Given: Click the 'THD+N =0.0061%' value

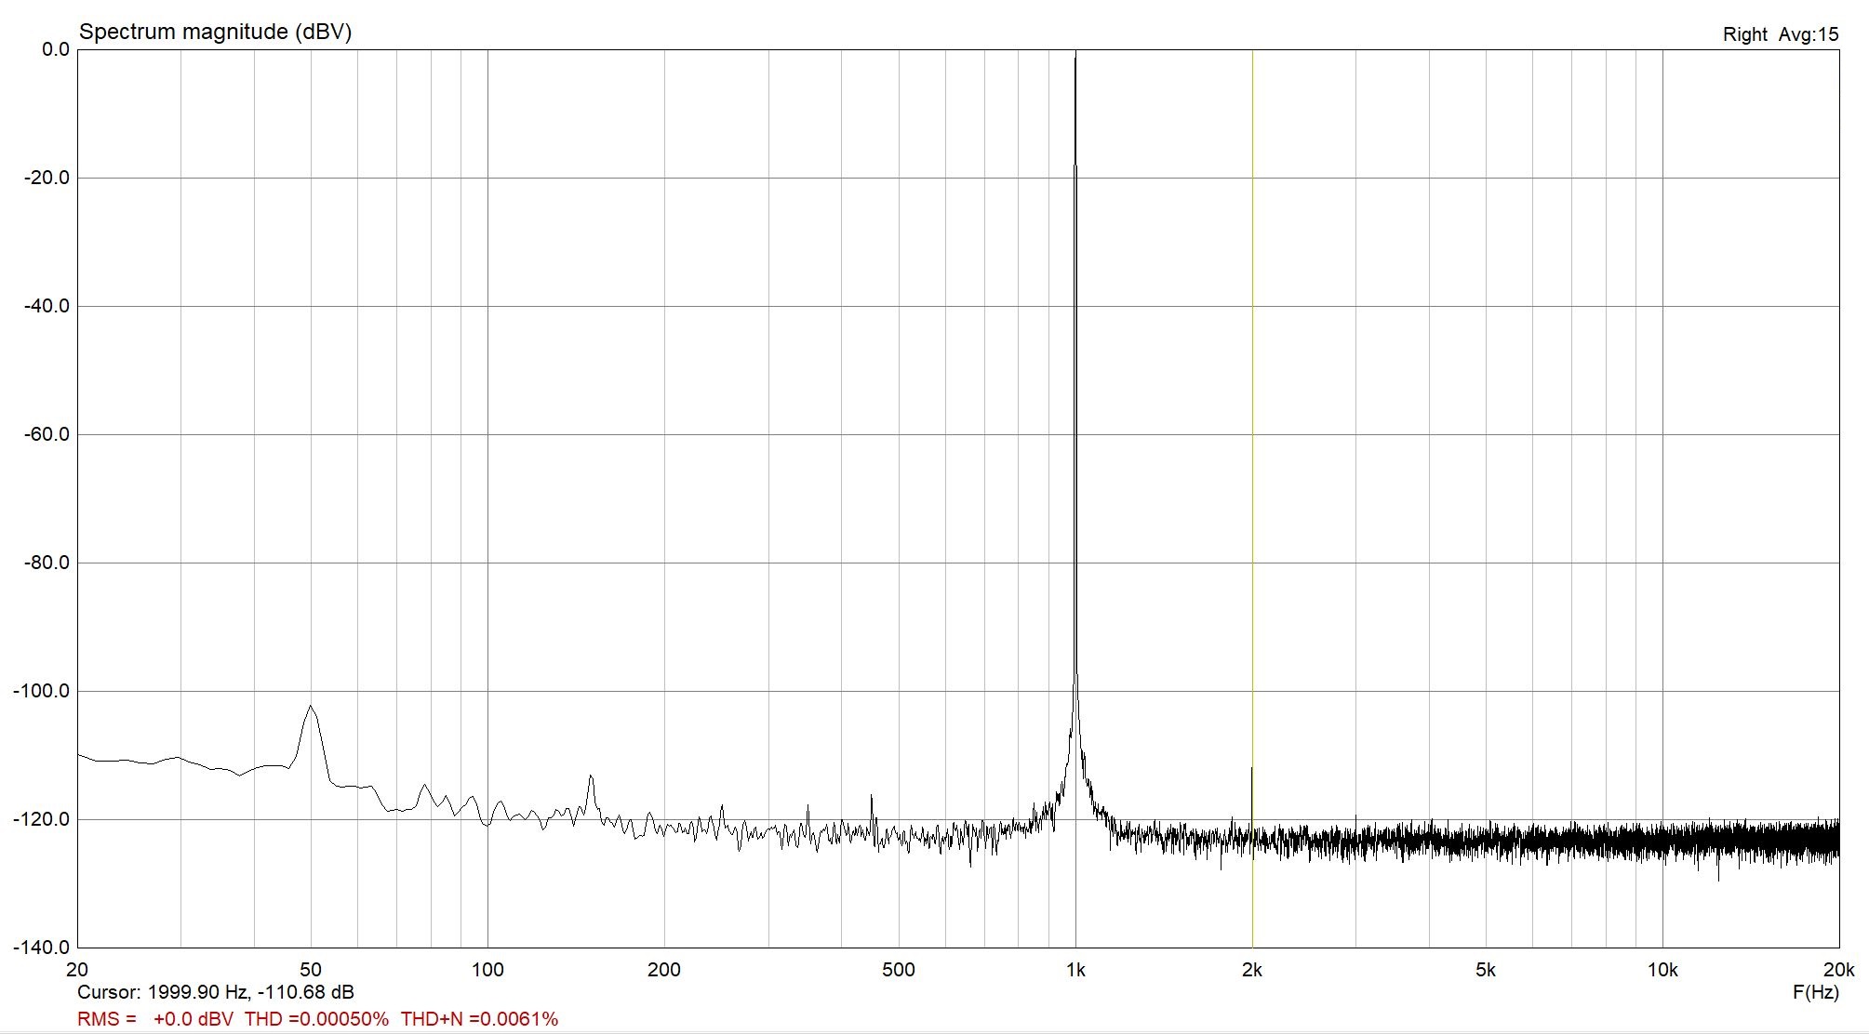Looking at the screenshot, I should point(479,1019).
